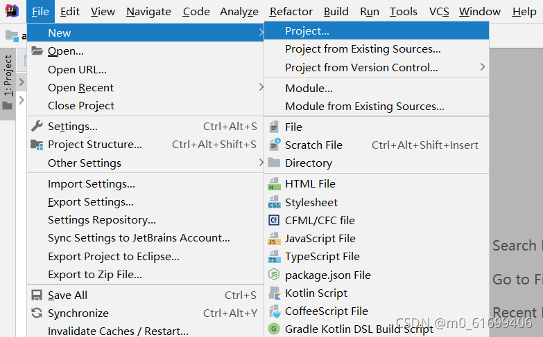
Task: Select Export Project to Eclipse...
Action: point(145,257)
